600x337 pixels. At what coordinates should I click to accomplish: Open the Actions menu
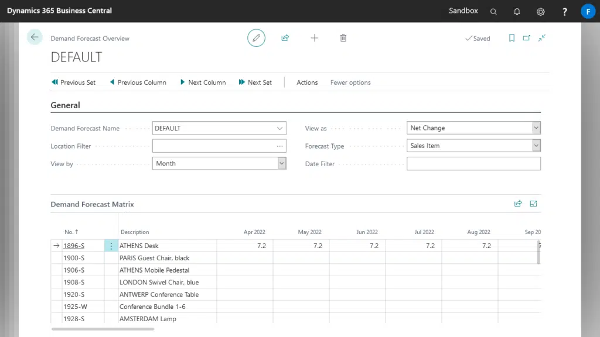coord(307,82)
